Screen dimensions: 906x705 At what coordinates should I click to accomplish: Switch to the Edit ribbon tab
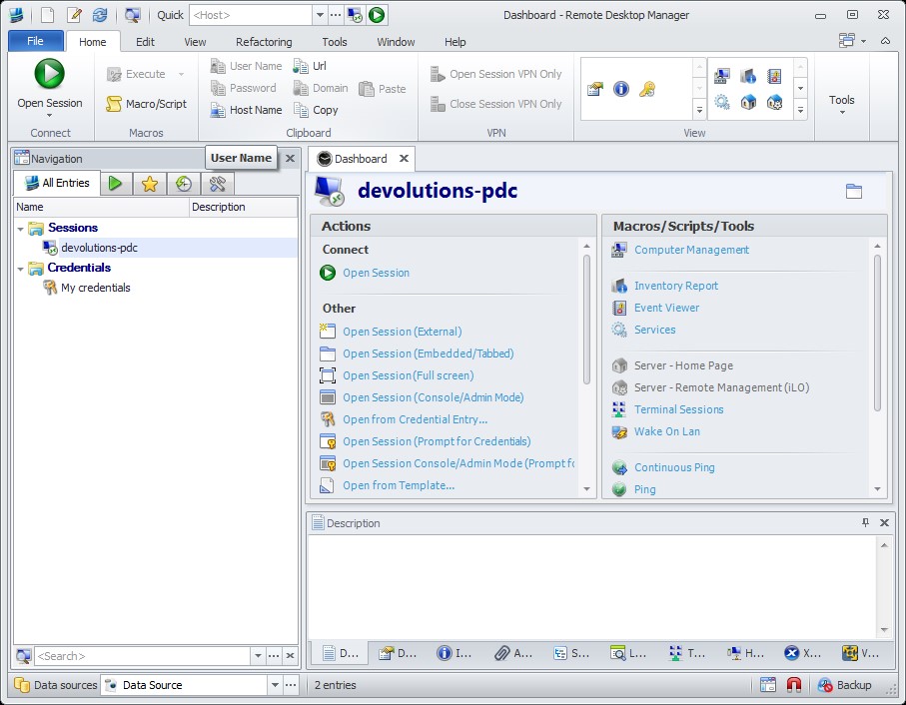point(145,42)
